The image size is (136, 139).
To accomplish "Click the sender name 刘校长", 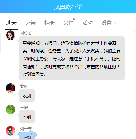I will pyautogui.click(x=26, y=33).
